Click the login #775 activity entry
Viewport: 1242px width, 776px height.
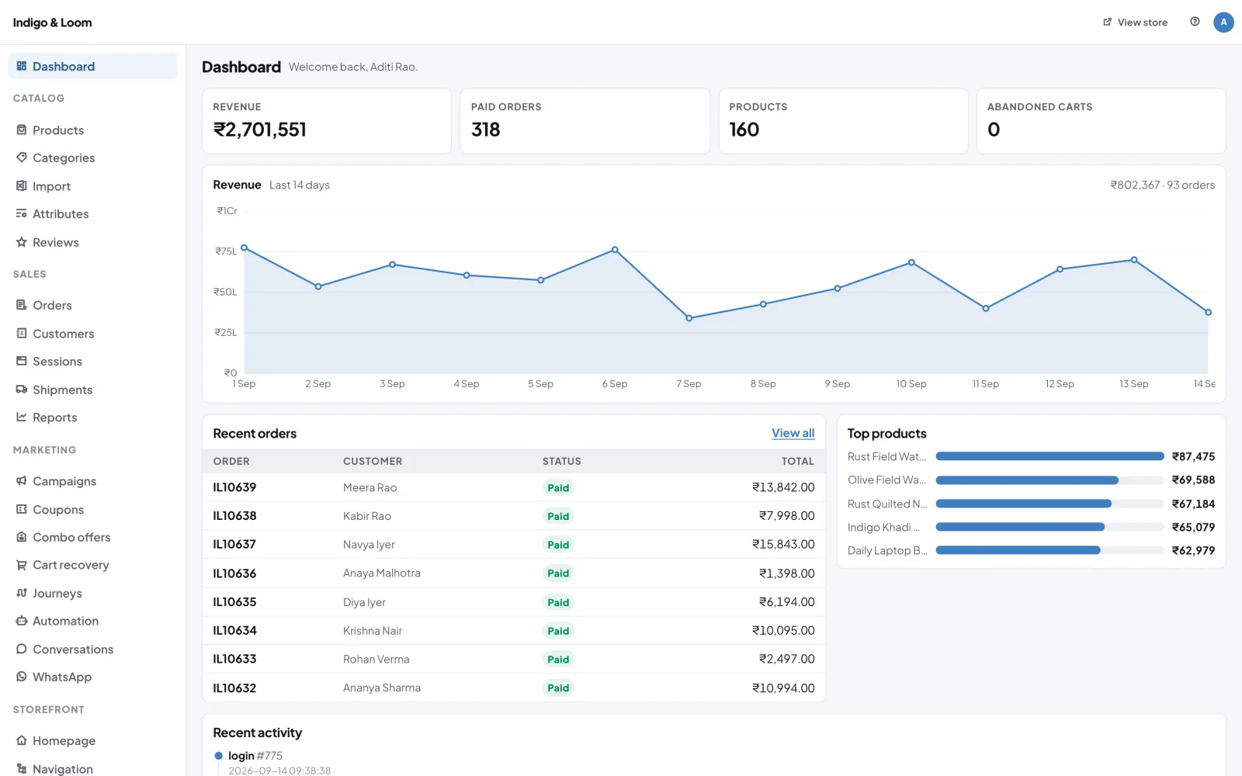tap(255, 756)
